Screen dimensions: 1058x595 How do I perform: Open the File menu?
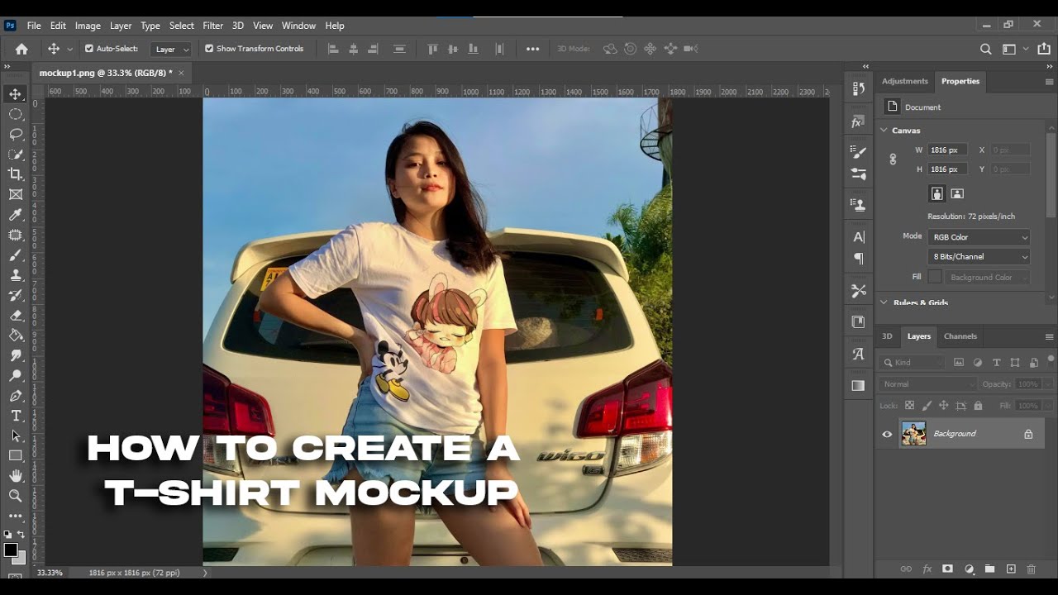(34, 26)
